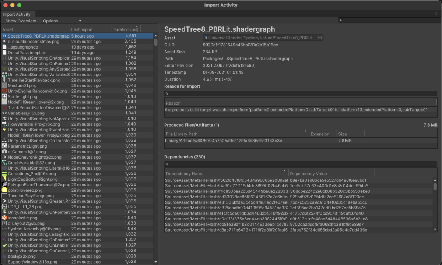Click the asset list scrollbar down arrow
Image resolution: width=442 pixels, height=265 pixels.
pos(156,262)
